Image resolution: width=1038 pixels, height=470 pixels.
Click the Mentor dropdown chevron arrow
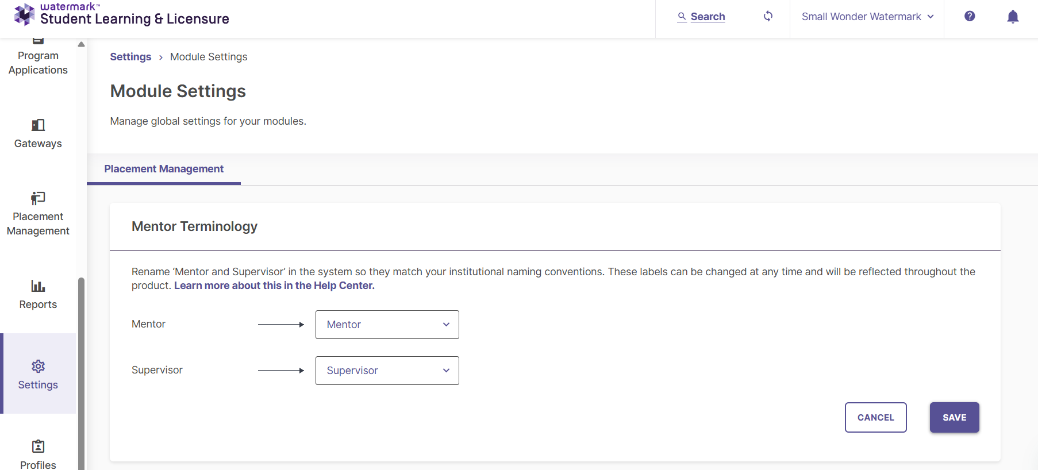pos(446,325)
